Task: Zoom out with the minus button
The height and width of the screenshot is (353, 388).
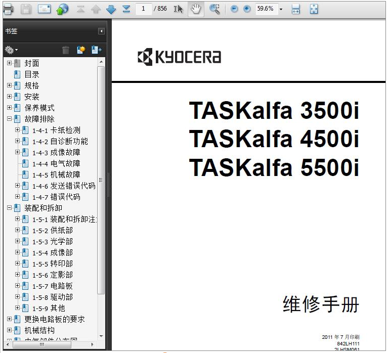Action: point(234,9)
